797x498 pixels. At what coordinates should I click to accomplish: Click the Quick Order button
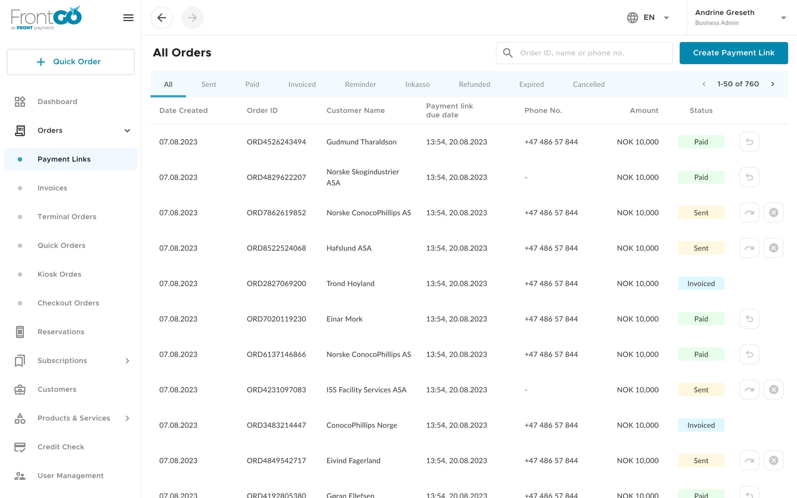coord(70,62)
